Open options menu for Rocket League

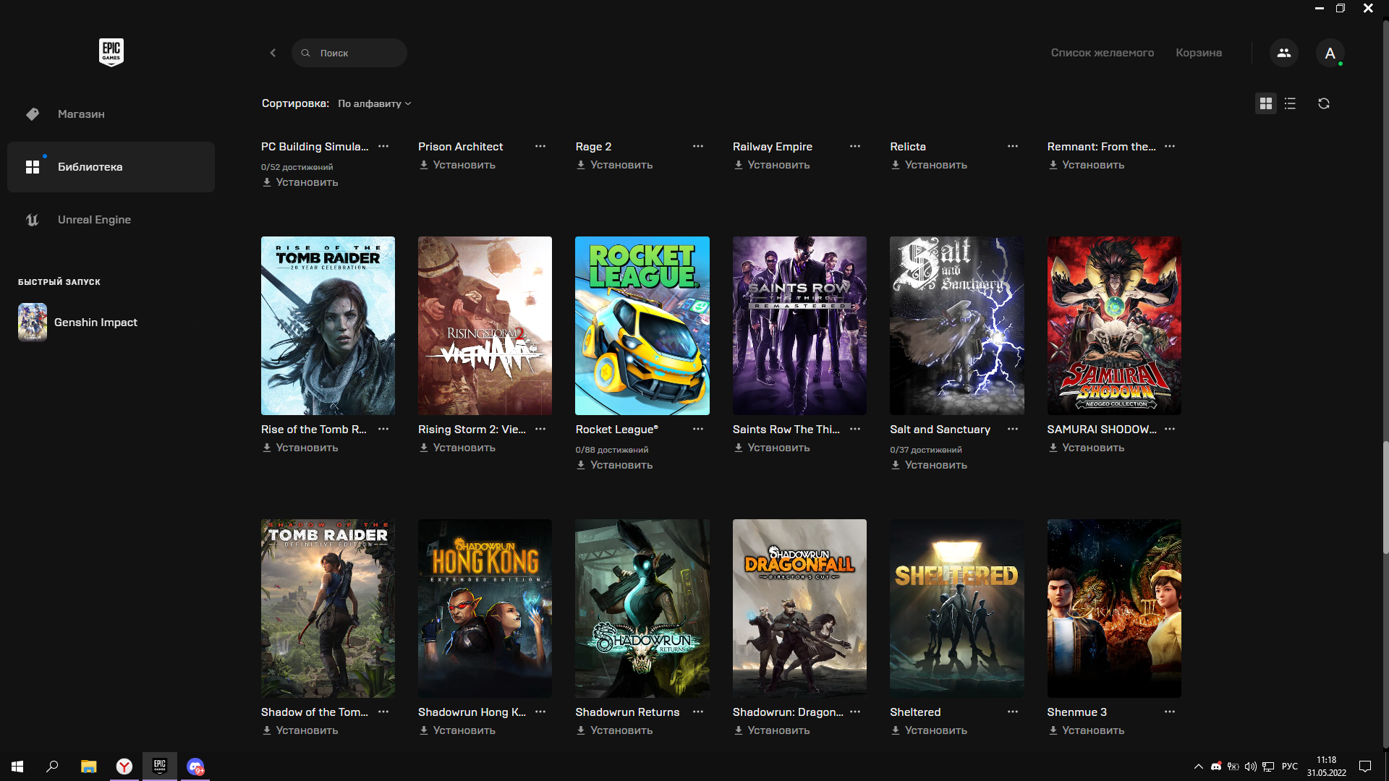[x=698, y=429]
